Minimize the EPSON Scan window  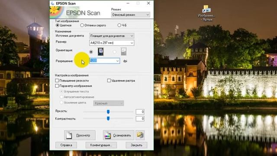click(128, 3)
